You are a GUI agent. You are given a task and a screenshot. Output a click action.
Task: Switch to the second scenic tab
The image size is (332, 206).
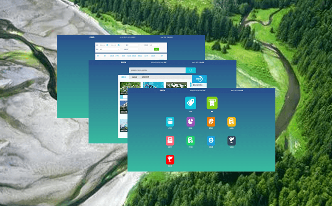(134, 77)
